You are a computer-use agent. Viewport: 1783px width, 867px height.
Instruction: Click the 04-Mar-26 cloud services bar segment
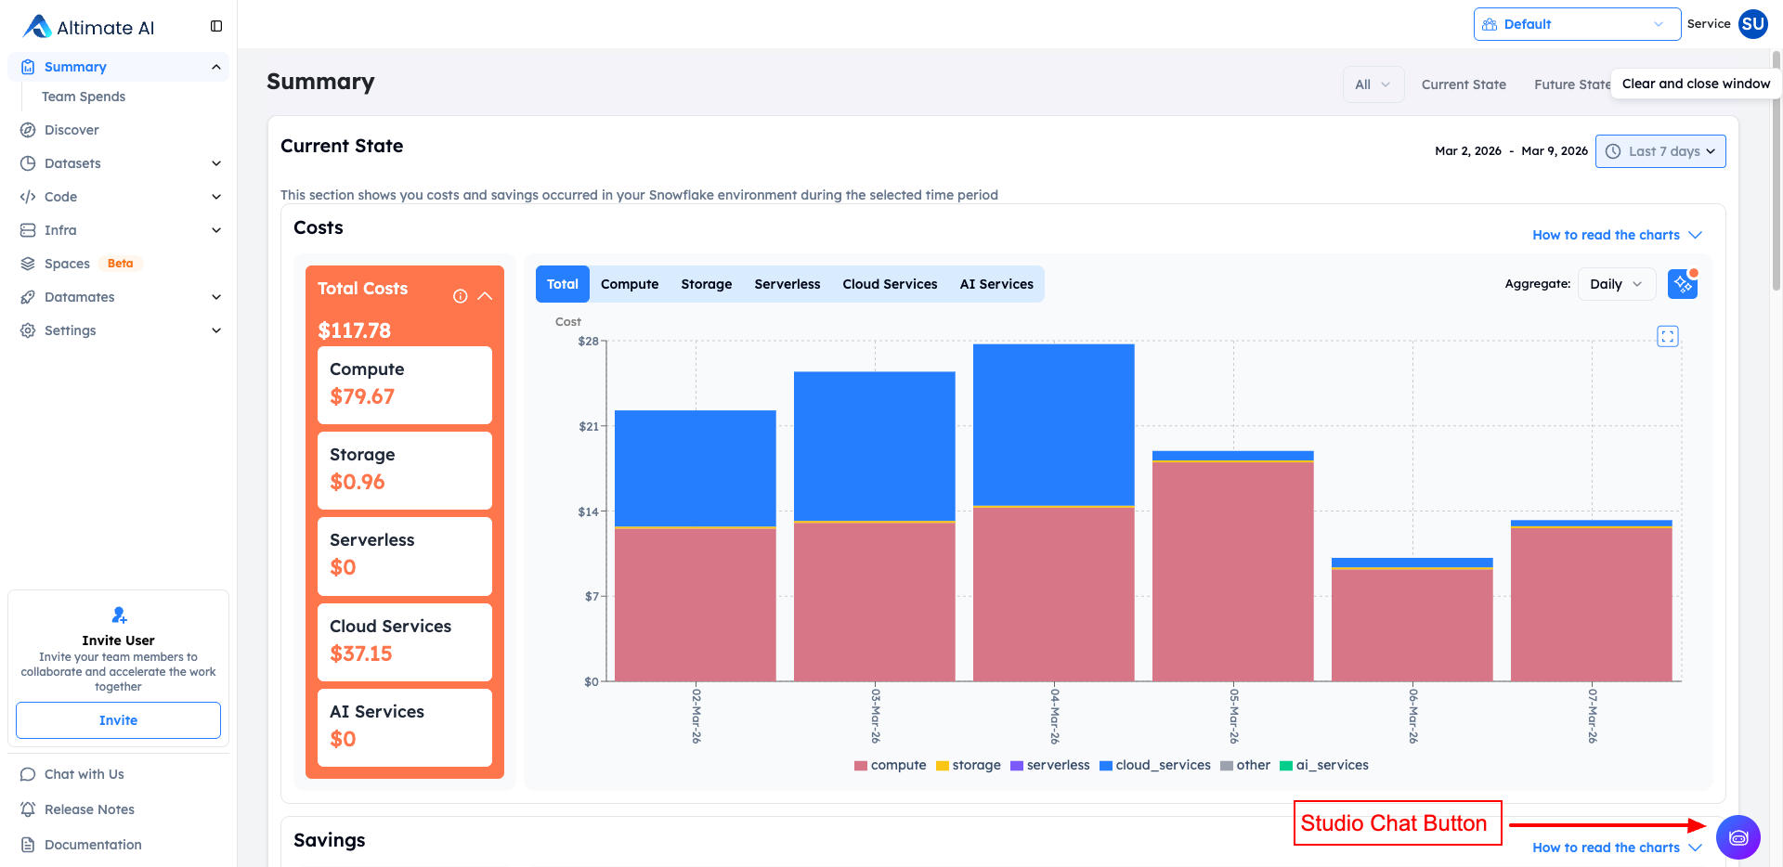click(1053, 424)
